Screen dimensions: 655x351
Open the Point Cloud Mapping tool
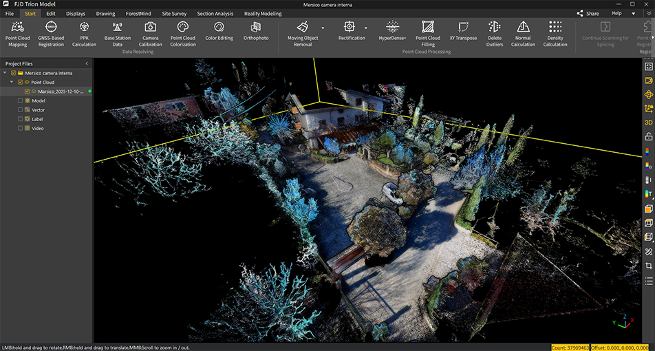(17, 28)
